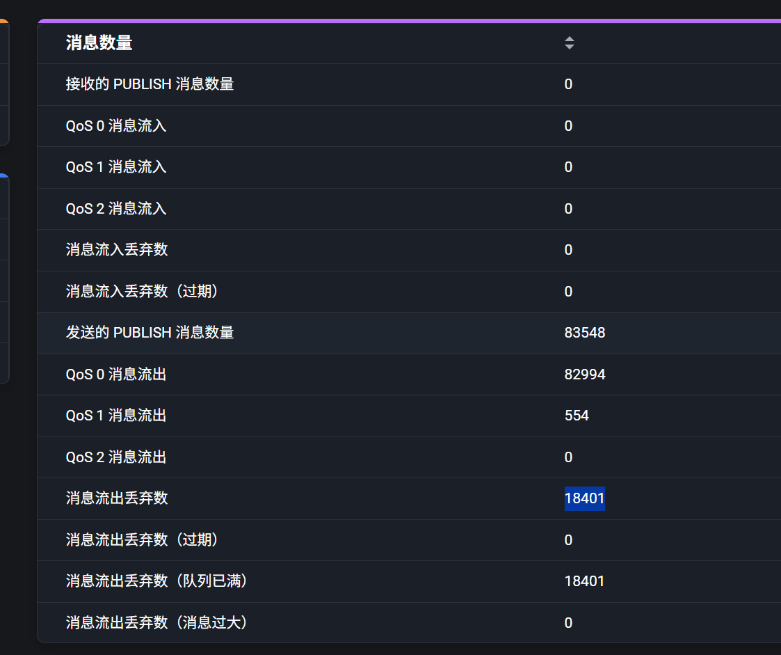Click the highlighted 18401 value
Screen dimensions: 781x655
pyautogui.click(x=585, y=498)
